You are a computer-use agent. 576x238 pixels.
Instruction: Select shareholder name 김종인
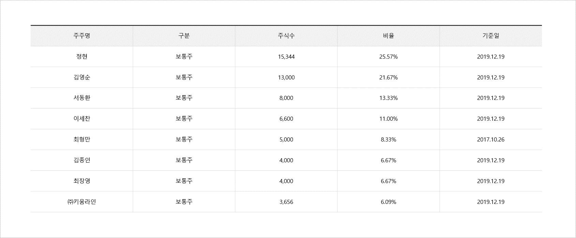click(x=82, y=160)
